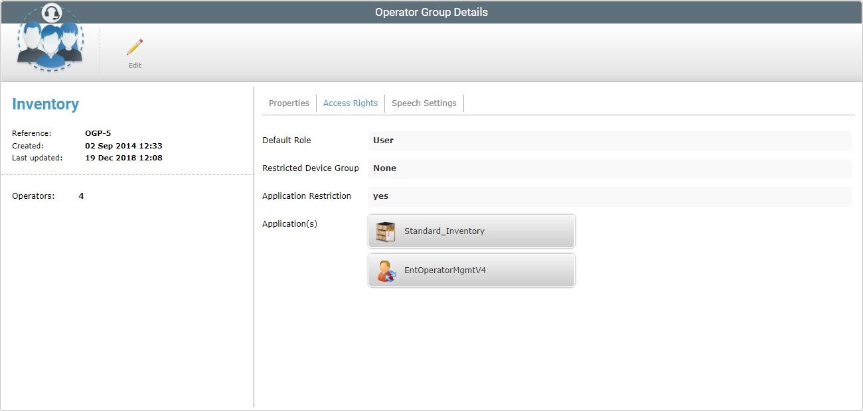Viewport: 863px width, 411px height.
Task: Click the inventory box icon on Standard_Inventory
Action: tap(385, 231)
